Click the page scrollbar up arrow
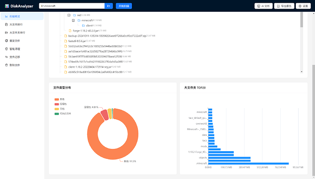The height and width of the screenshot is (179, 315). (314, 13)
